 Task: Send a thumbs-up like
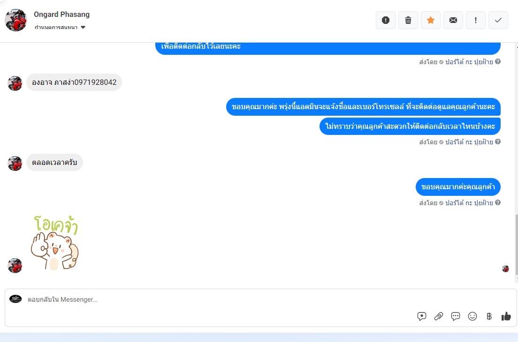tap(506, 316)
